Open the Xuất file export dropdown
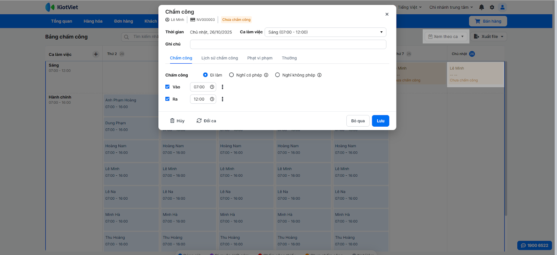This screenshot has width=557, height=255. tap(489, 37)
